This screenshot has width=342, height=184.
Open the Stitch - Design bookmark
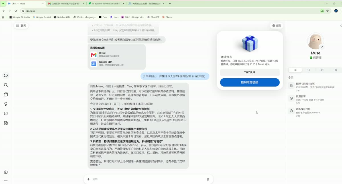[x=133, y=17]
